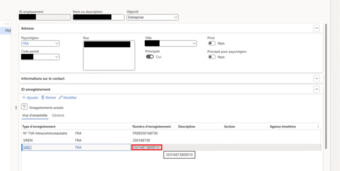Click the Ajouter plus icon
This screenshot has height=171, width=340.
pos(24,98)
